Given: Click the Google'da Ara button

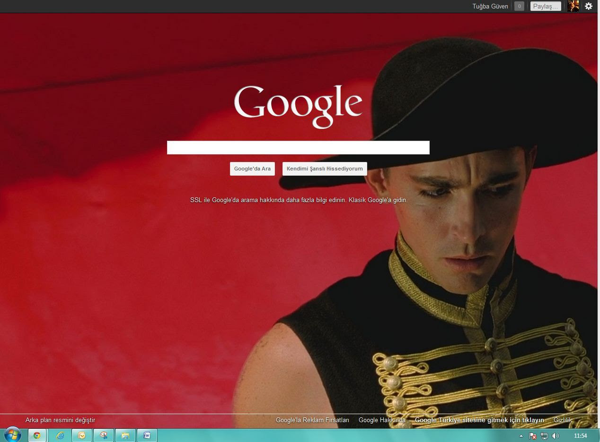Looking at the screenshot, I should (x=252, y=169).
